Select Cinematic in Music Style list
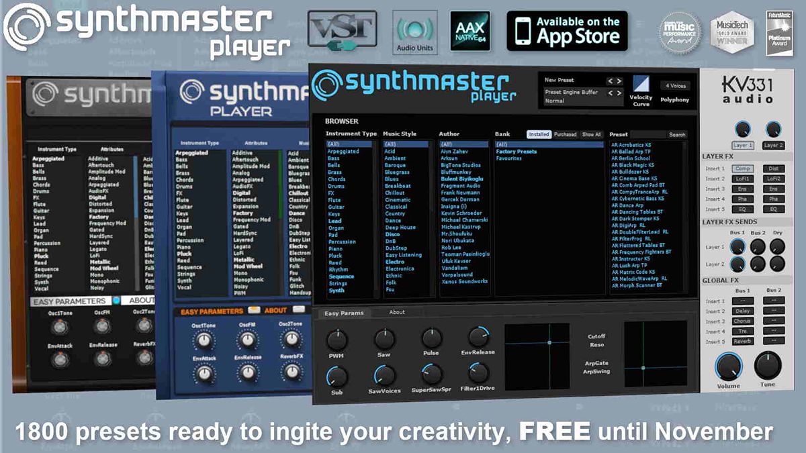806x453 pixels. [x=398, y=199]
